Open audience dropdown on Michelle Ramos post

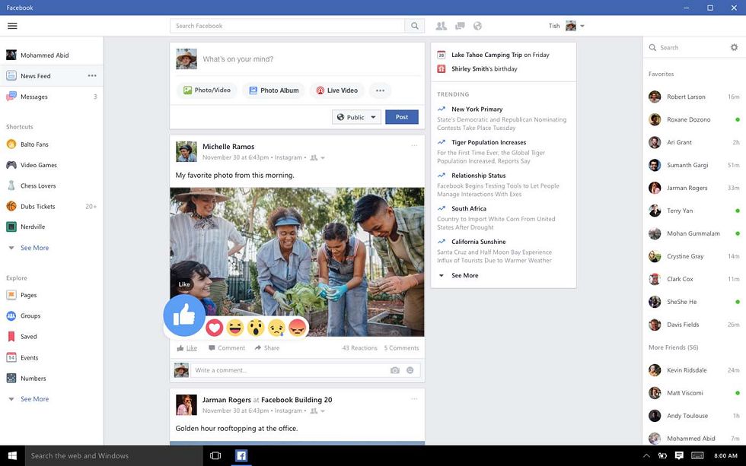(318, 157)
